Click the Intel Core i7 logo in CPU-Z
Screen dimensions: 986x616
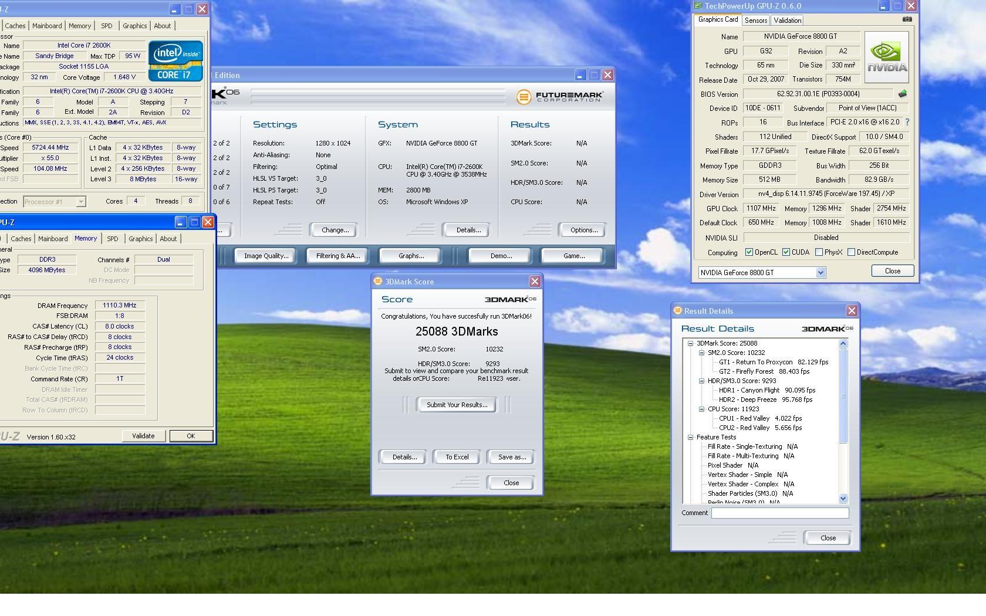(x=175, y=60)
